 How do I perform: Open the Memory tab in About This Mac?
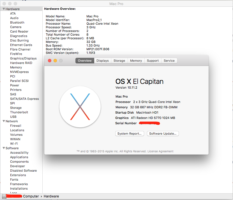pyautogui.click(x=136, y=61)
